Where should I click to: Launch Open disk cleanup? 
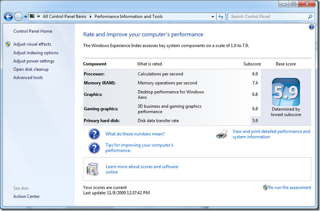(31, 70)
